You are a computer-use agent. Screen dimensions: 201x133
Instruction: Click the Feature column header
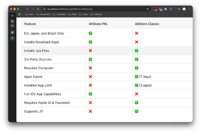[x=30, y=24]
